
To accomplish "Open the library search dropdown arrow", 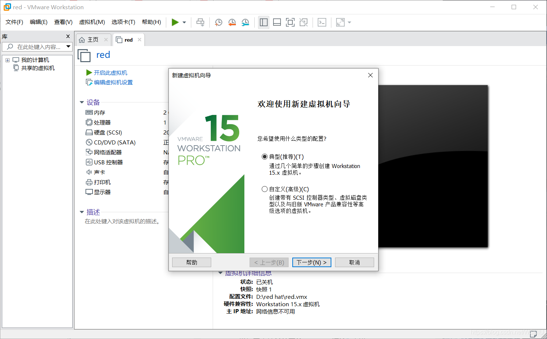I will click(68, 47).
